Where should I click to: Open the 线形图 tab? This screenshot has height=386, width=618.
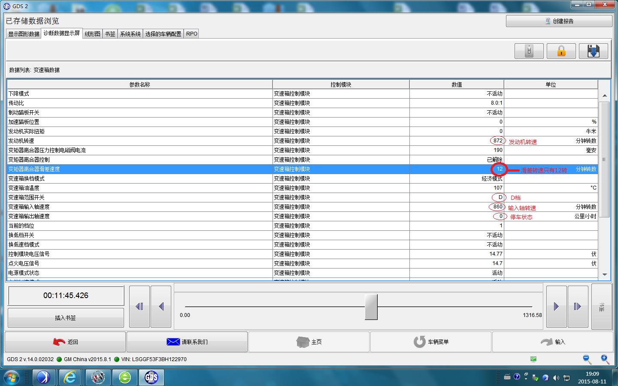93,34
